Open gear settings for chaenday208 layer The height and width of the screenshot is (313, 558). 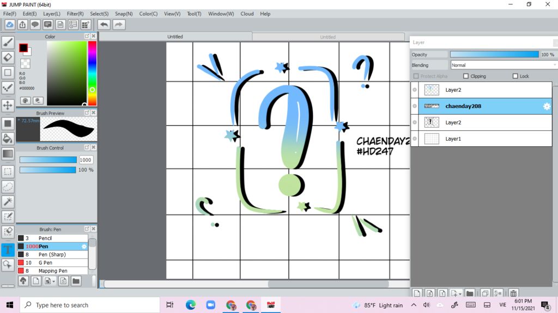[x=547, y=106]
